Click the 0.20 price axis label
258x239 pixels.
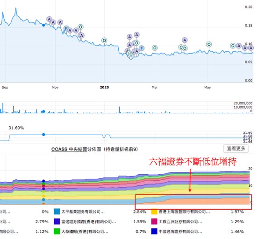coord(249,7)
